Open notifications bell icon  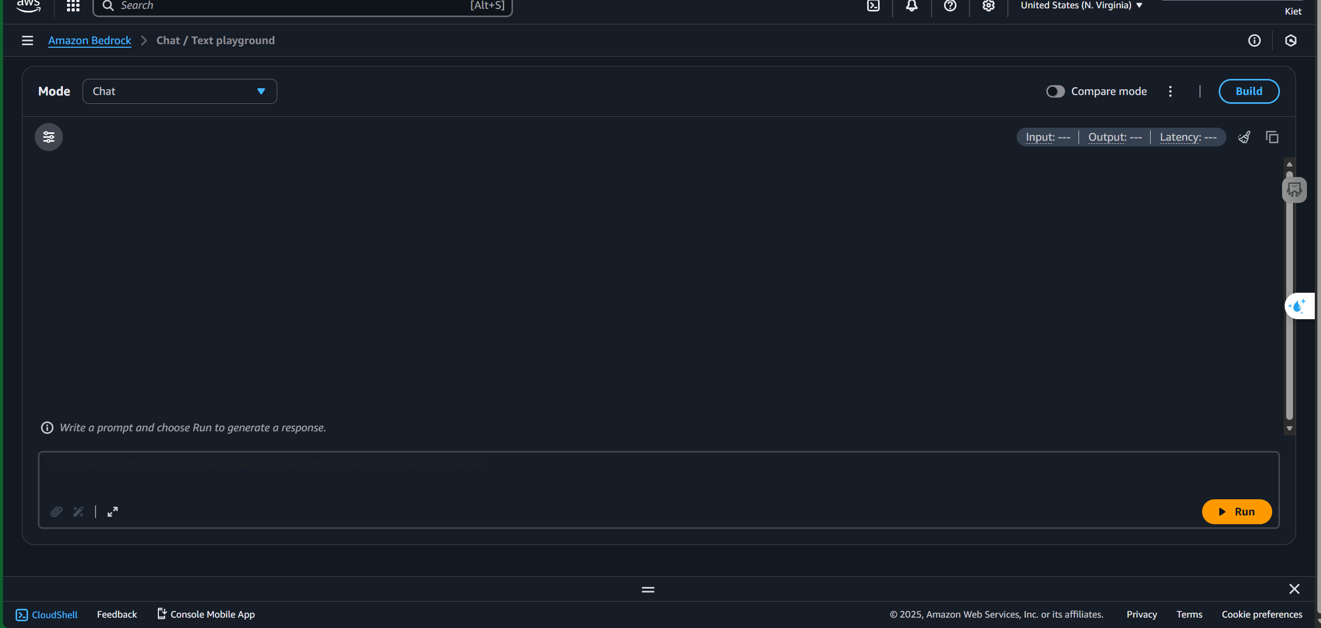point(912,6)
